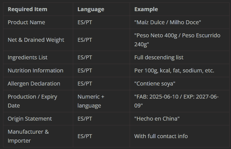Select the "Allergen Declaration" cell

34,84
